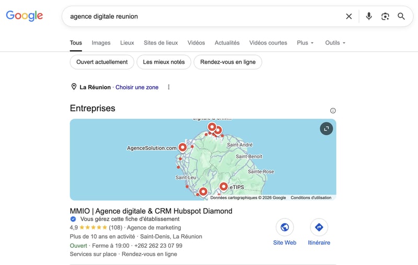The image size is (418, 265).
Task: Open the Site Web globe icon
Action: pos(284,227)
